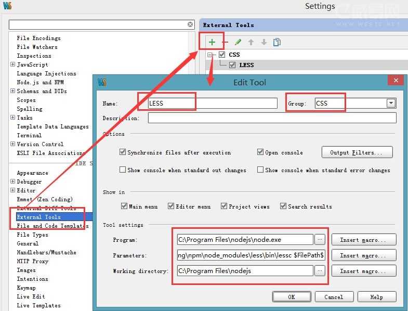Open Node.js and NPM settings
This screenshot has width=408, height=311.
click(41, 82)
